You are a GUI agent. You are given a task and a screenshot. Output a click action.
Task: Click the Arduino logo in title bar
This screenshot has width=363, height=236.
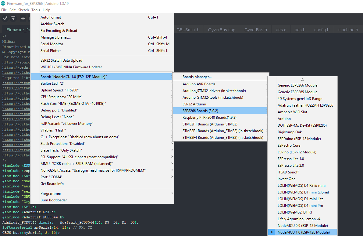tap(3, 3)
